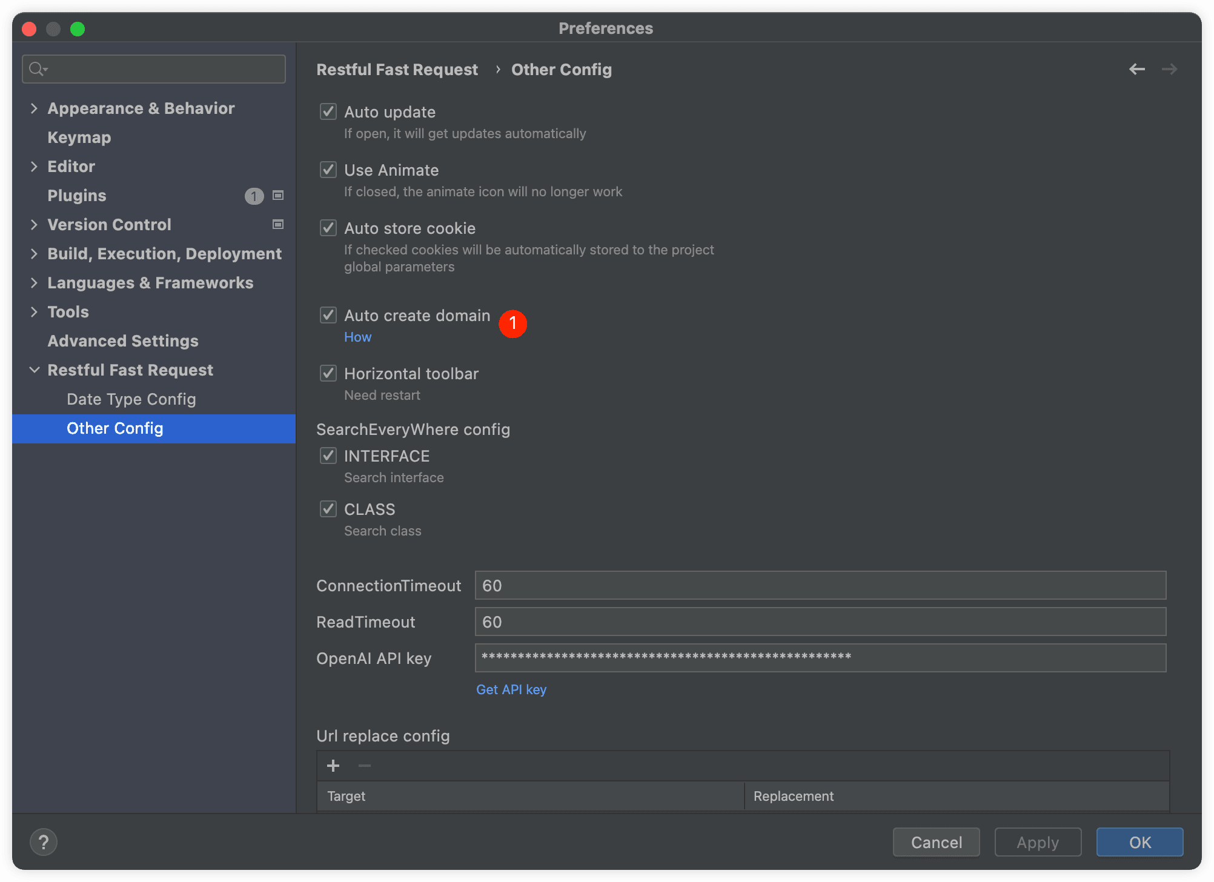Click the project-level icon beside Plugins

pos(278,195)
